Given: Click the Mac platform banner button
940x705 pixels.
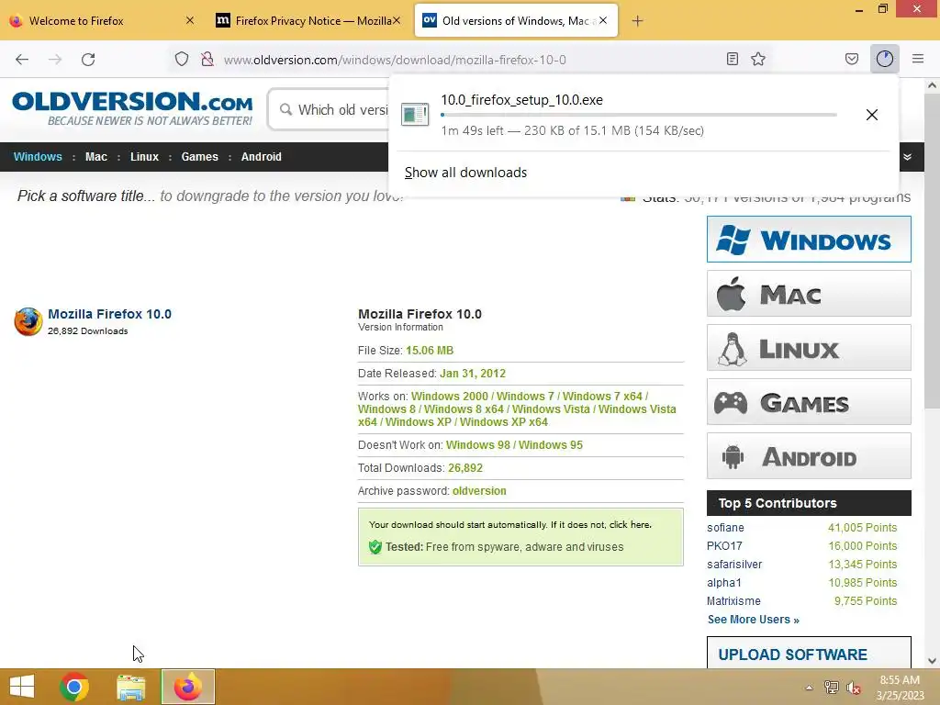Looking at the screenshot, I should coord(809,294).
